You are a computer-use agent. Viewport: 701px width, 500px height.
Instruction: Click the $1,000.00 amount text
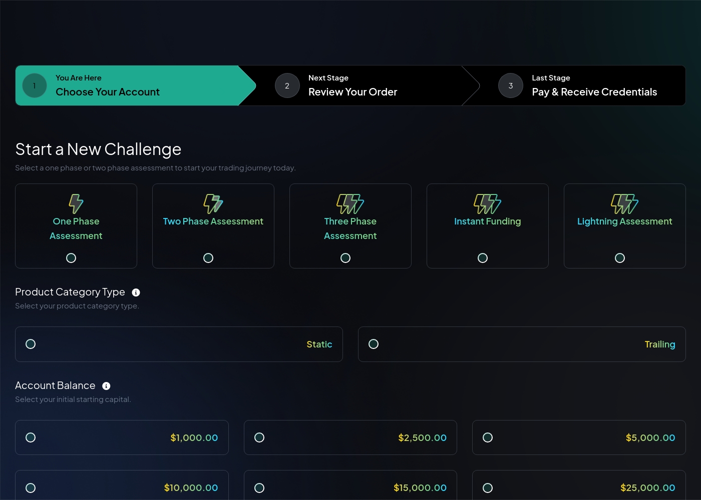point(194,438)
